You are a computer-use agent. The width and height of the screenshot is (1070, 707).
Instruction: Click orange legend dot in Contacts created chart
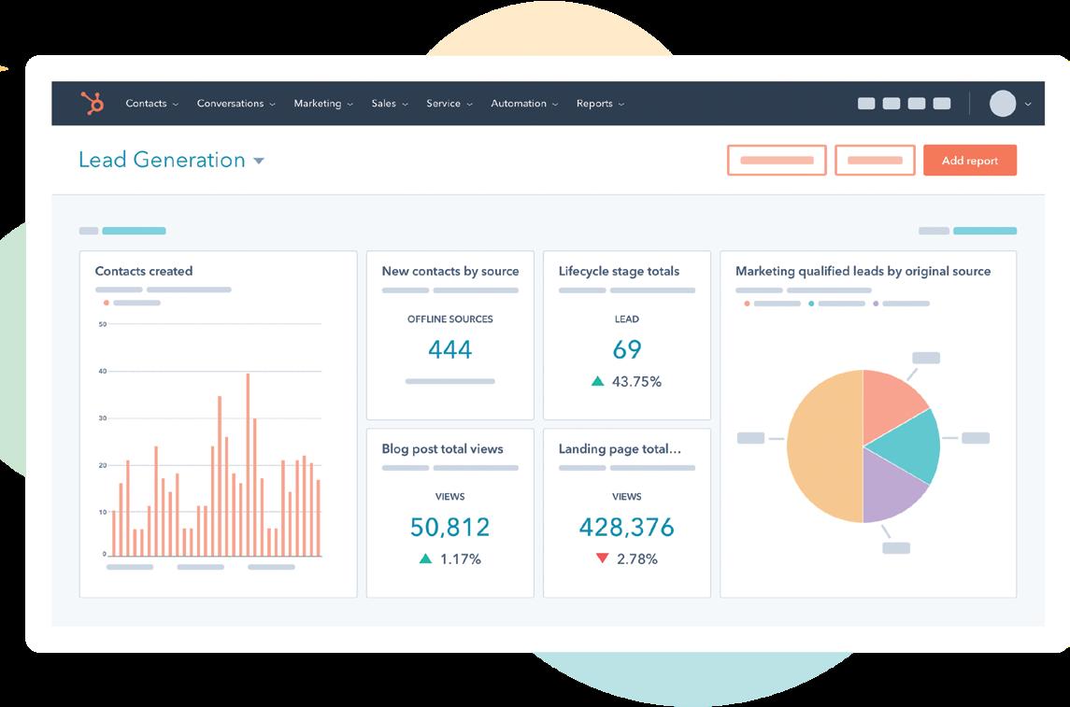click(x=106, y=303)
